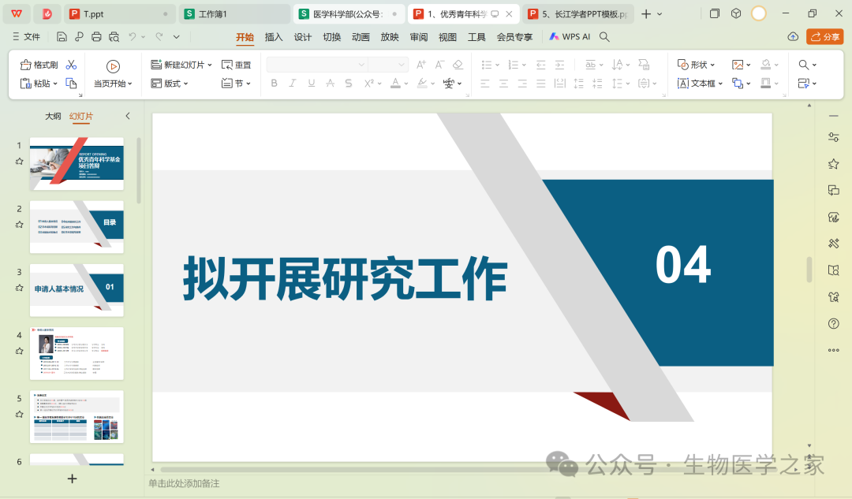The image size is (852, 499).
Task: Click the scissors Cut icon
Action: (x=71, y=65)
